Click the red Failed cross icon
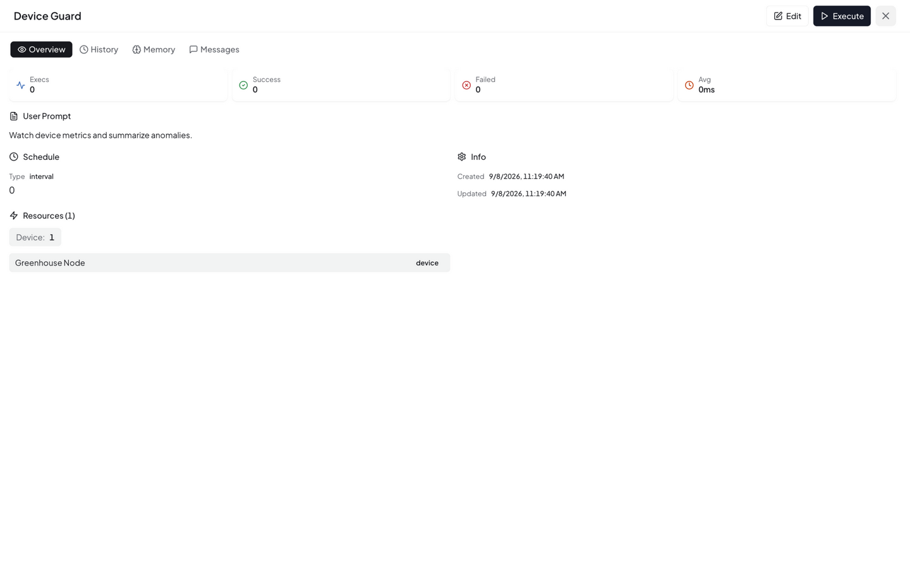The width and height of the screenshot is (910, 569). click(466, 85)
